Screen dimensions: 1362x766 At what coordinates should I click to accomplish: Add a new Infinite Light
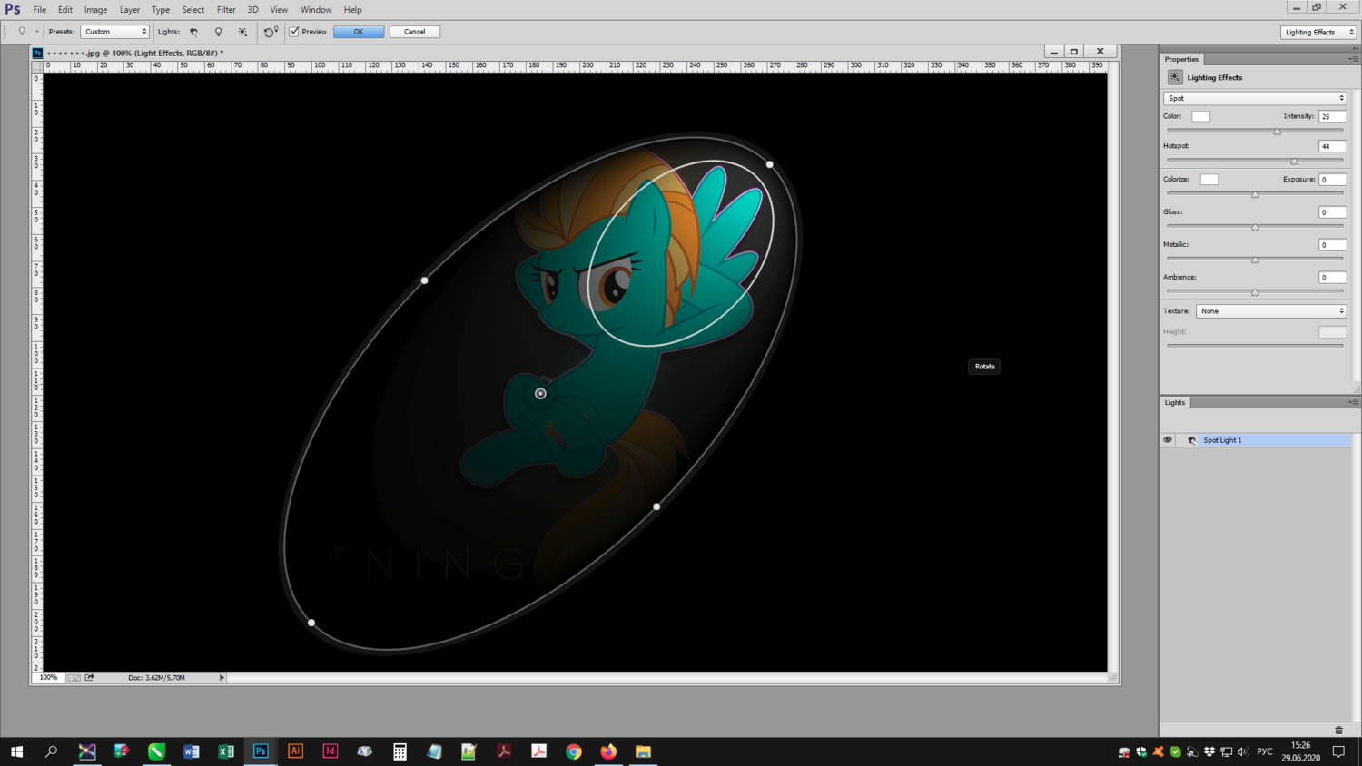[242, 32]
